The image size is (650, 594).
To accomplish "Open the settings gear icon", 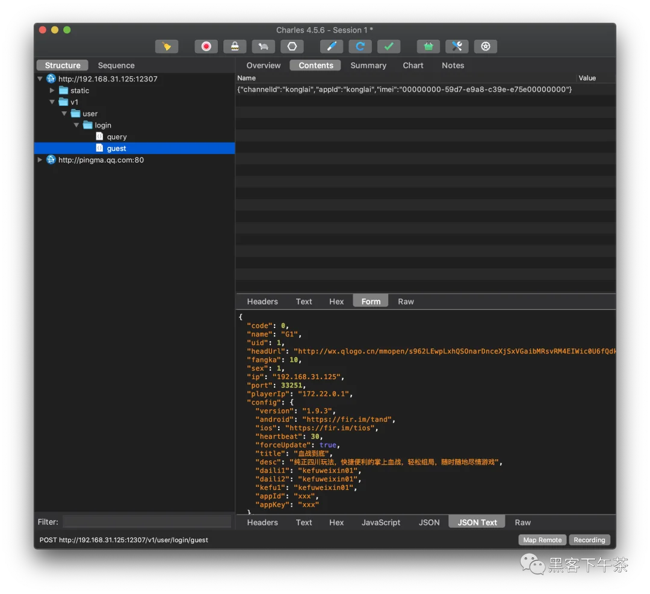I will point(486,46).
